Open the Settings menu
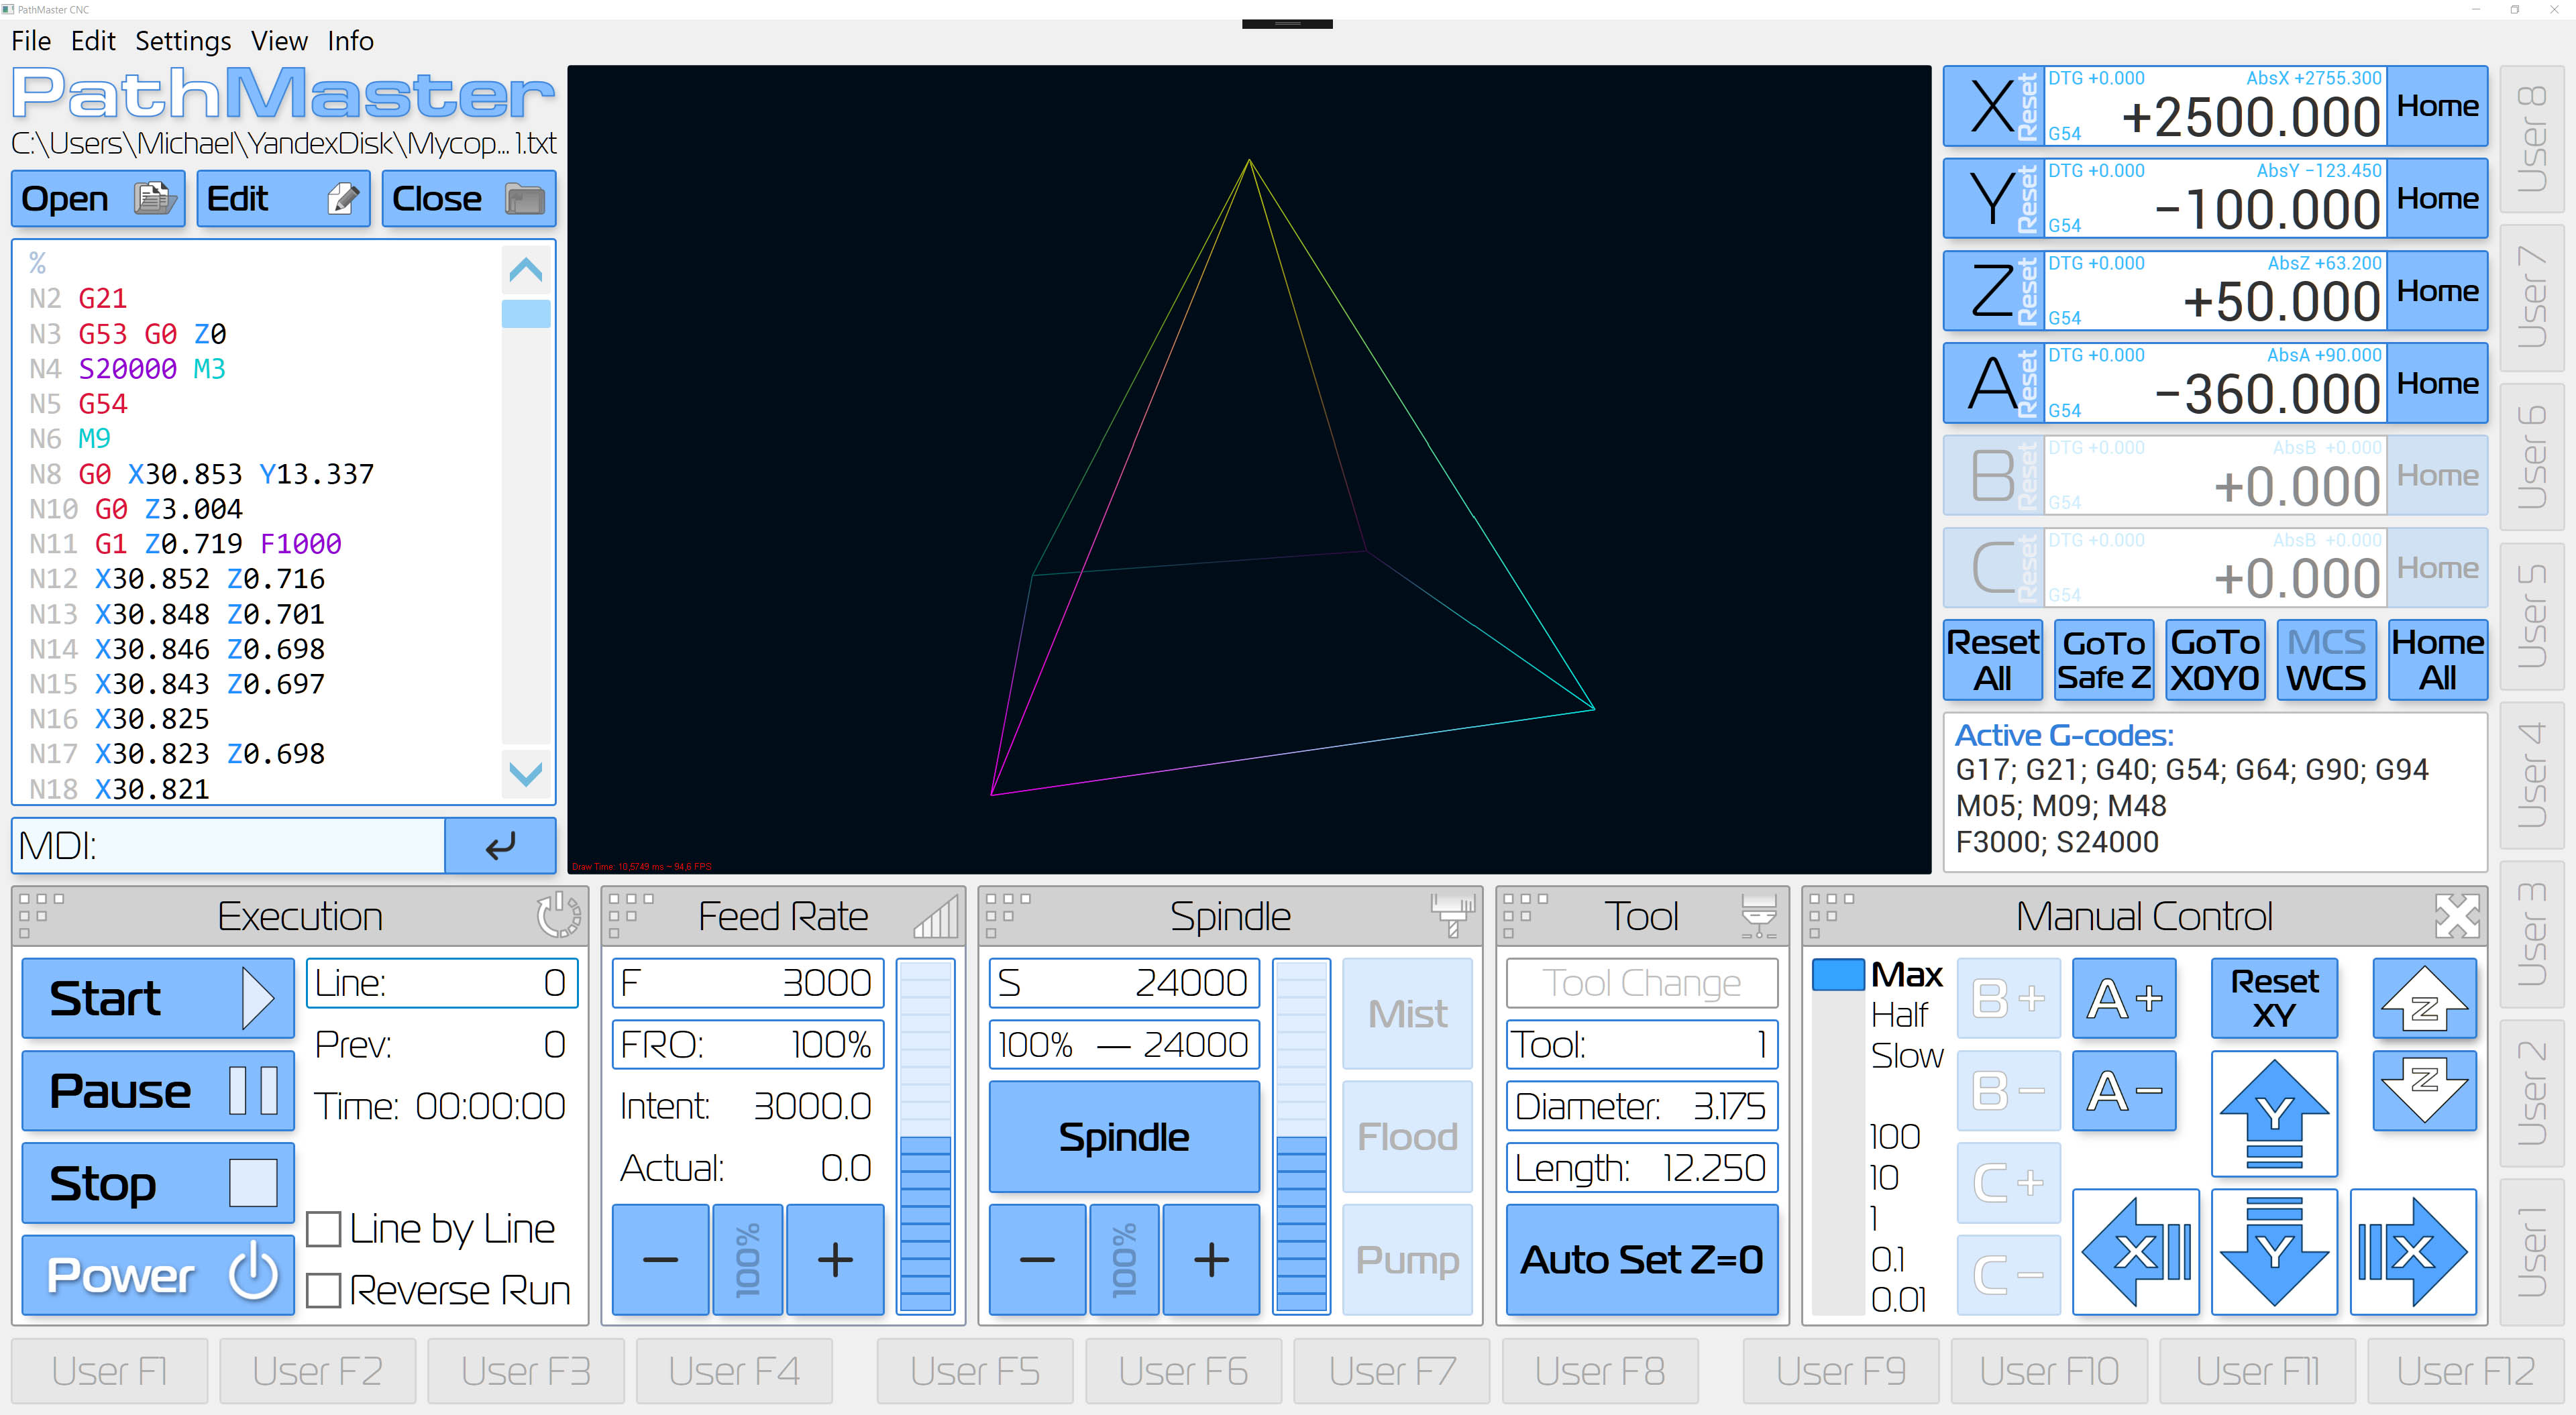 click(183, 41)
